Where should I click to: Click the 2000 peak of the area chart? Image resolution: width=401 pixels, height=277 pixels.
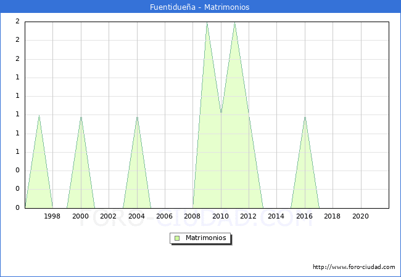tap(81, 117)
